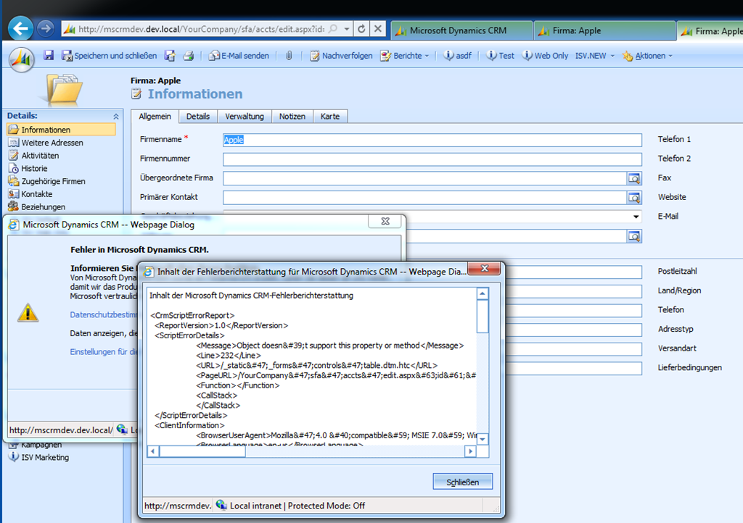Click Speichern und schließen in toolbar
743x523 pixels.
point(110,56)
